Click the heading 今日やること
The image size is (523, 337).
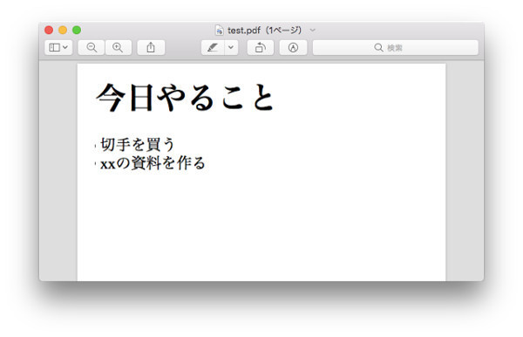pyautogui.click(x=186, y=98)
